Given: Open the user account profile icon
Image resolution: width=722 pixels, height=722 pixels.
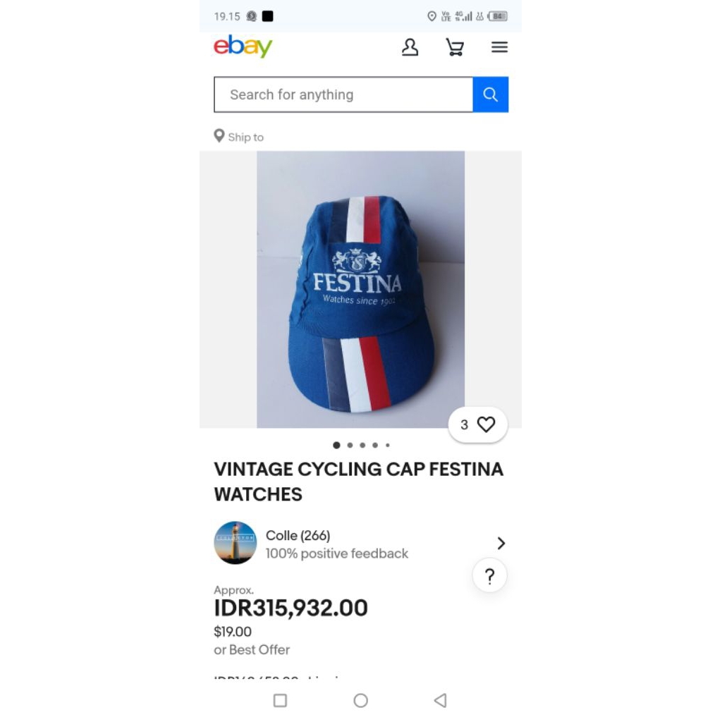Looking at the screenshot, I should [410, 47].
